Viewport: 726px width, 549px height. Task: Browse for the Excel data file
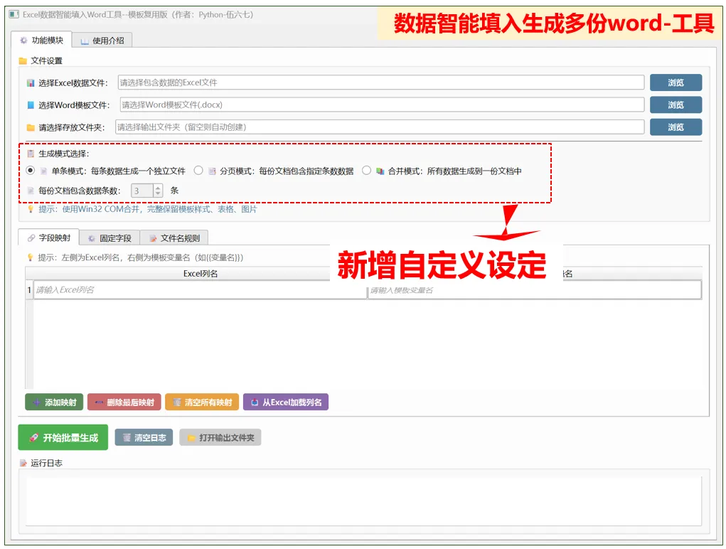point(676,82)
